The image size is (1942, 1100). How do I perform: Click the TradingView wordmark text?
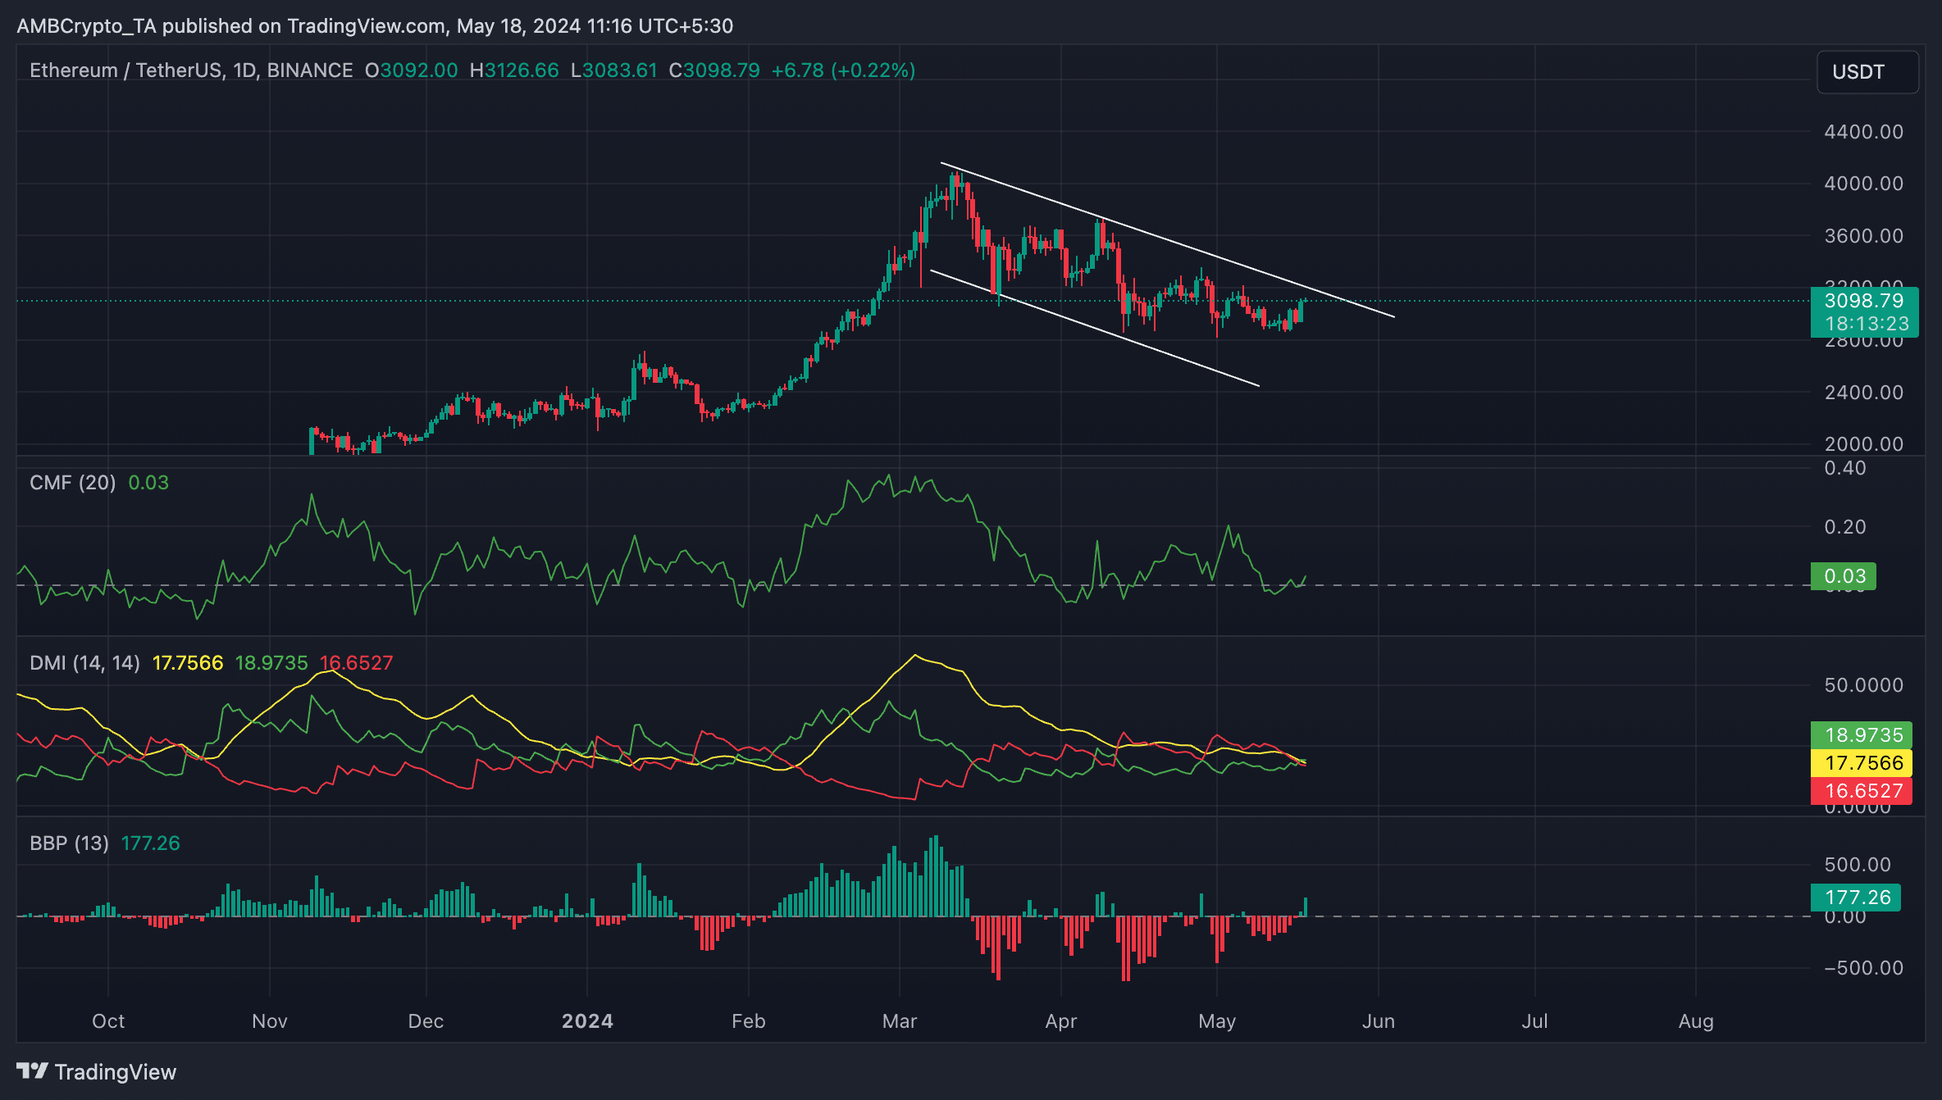point(116,1072)
